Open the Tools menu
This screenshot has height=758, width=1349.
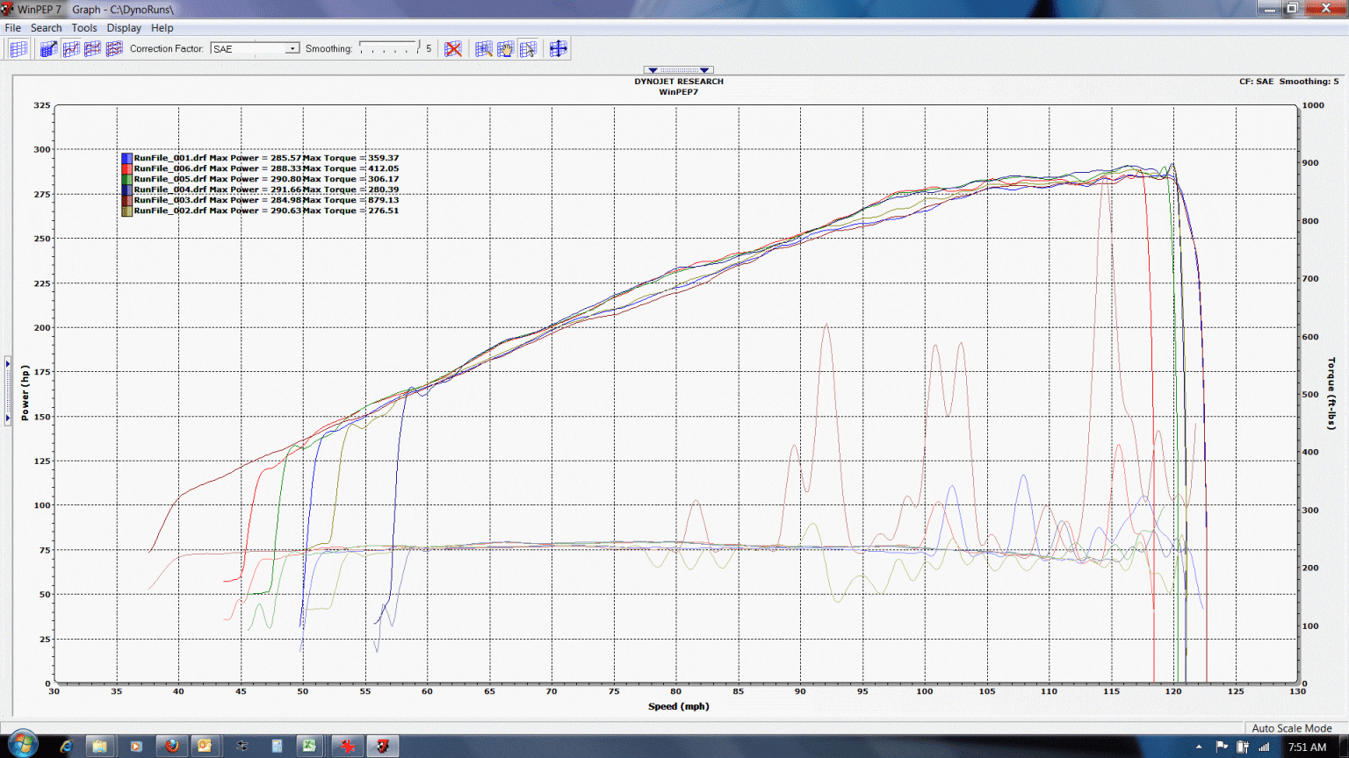(x=83, y=27)
